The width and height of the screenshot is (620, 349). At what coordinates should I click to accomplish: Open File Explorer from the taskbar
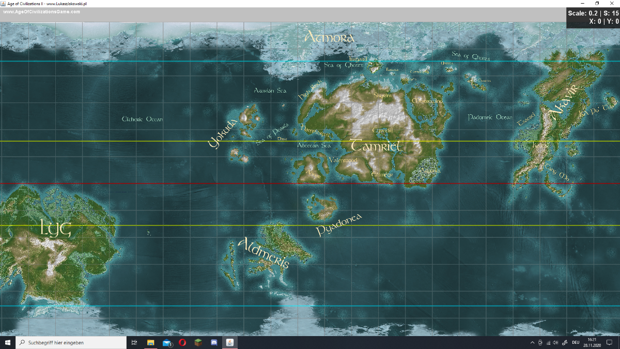tap(151, 342)
